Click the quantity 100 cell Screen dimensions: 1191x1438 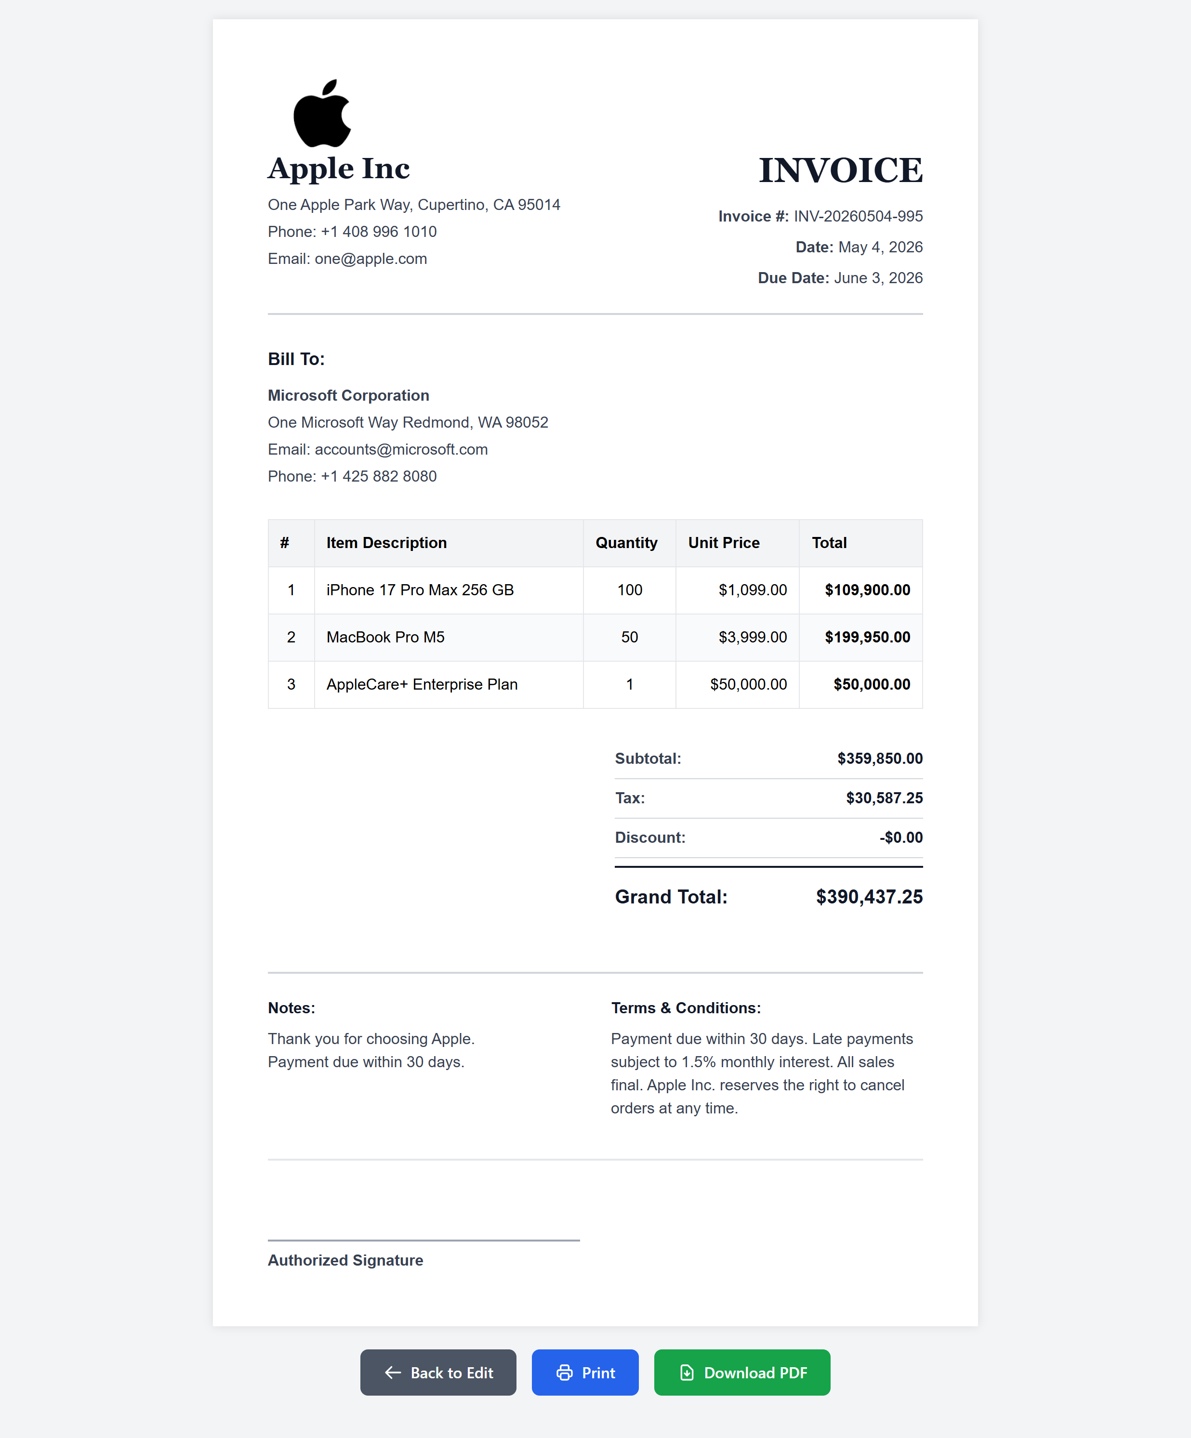629,589
